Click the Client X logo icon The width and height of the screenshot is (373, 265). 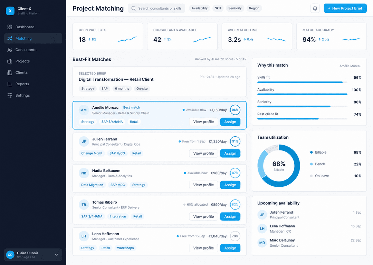tap(10, 11)
